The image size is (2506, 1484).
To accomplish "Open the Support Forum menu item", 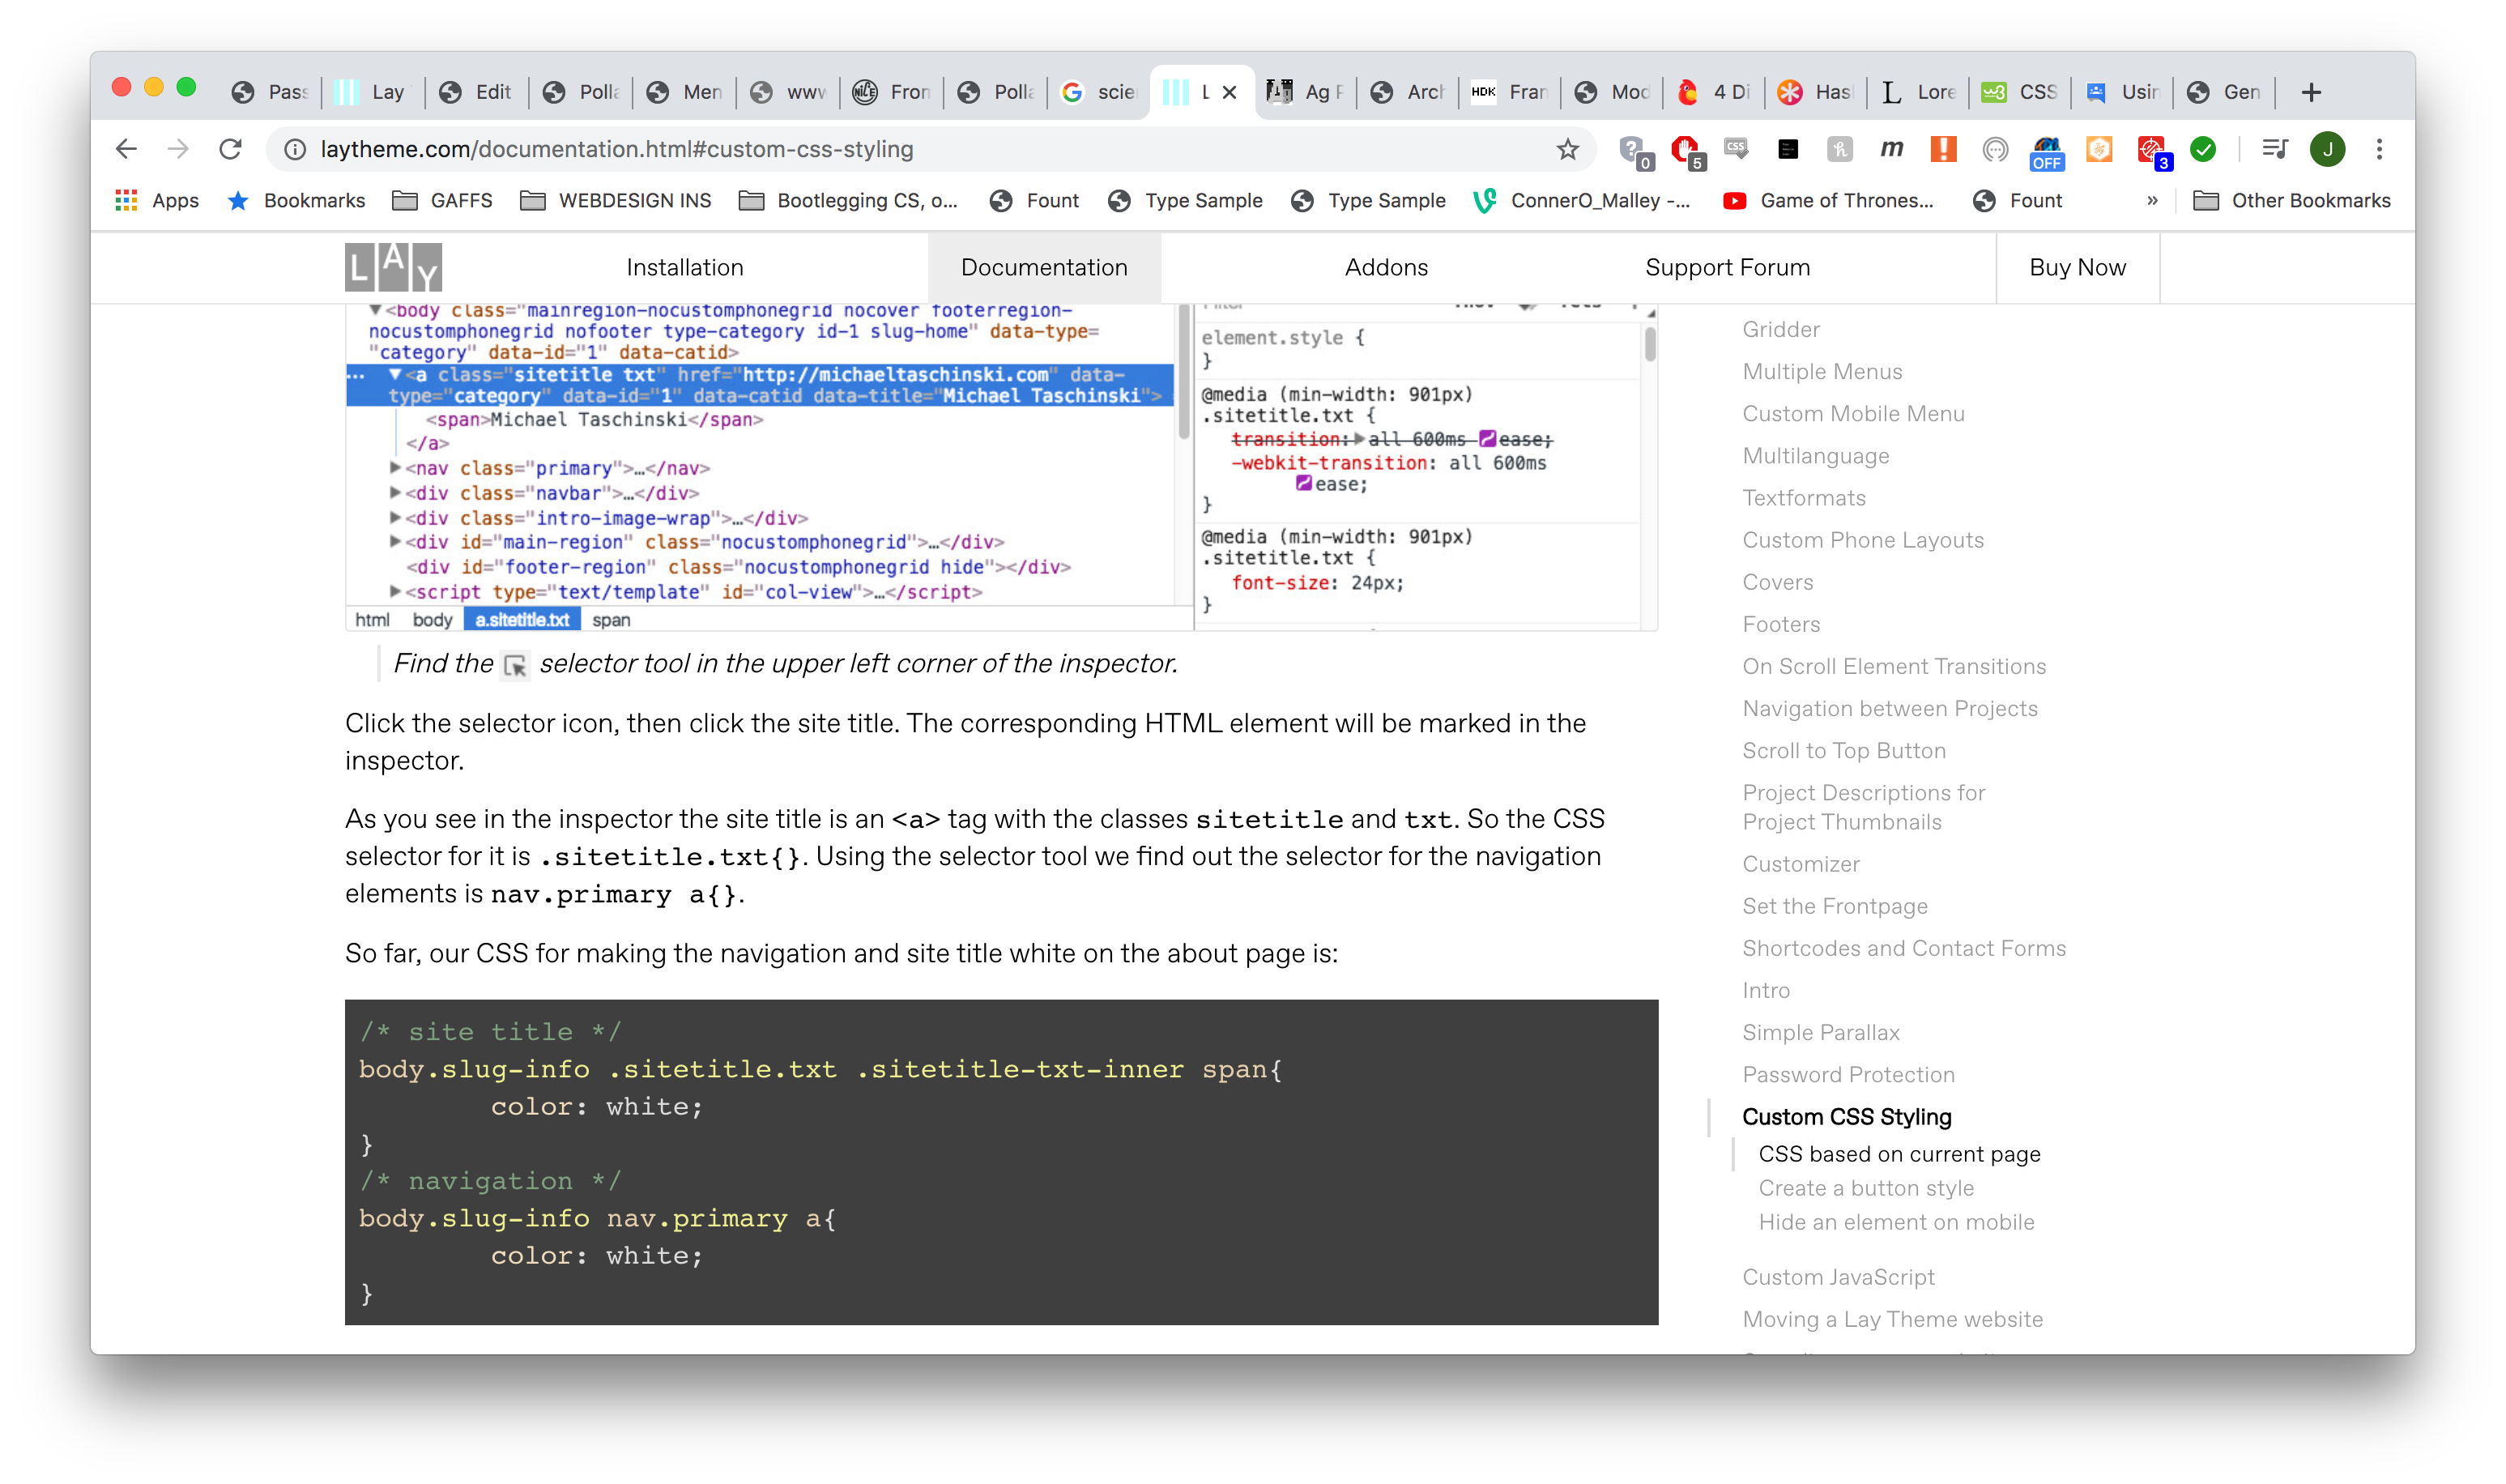I will click(1726, 267).
